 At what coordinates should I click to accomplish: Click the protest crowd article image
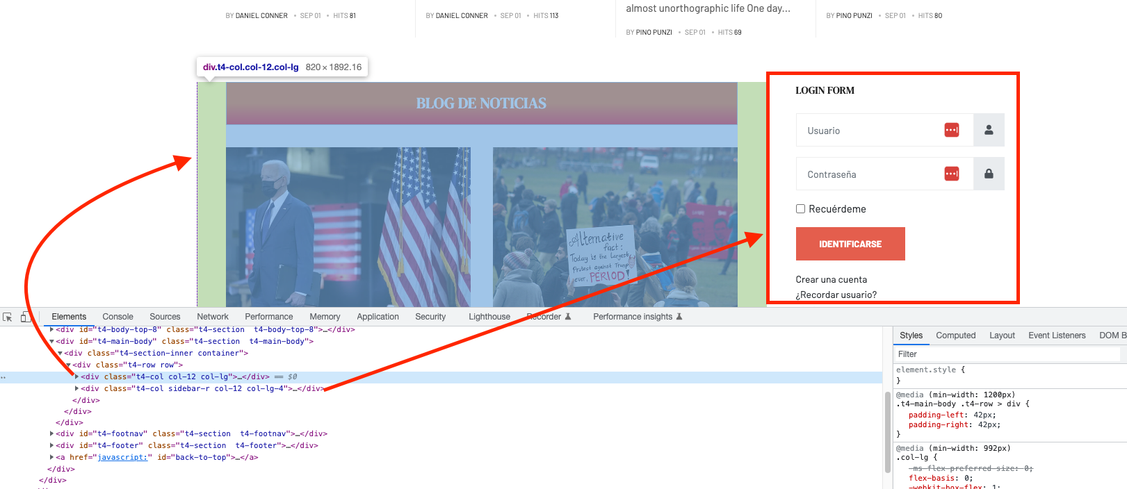pyautogui.click(x=615, y=227)
